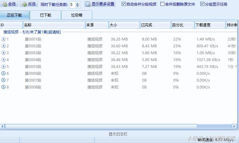Image resolution: width=239 pixels, height=143 pixels.
Task: Click the completed value 5.86 MB
Action: (x=149, y=53)
